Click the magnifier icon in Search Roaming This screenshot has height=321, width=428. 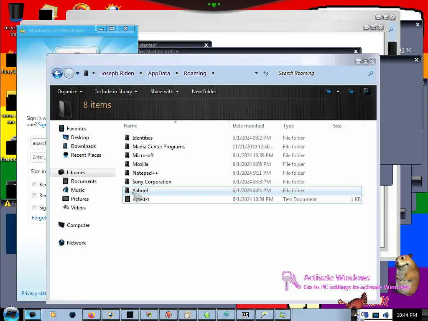371,73
